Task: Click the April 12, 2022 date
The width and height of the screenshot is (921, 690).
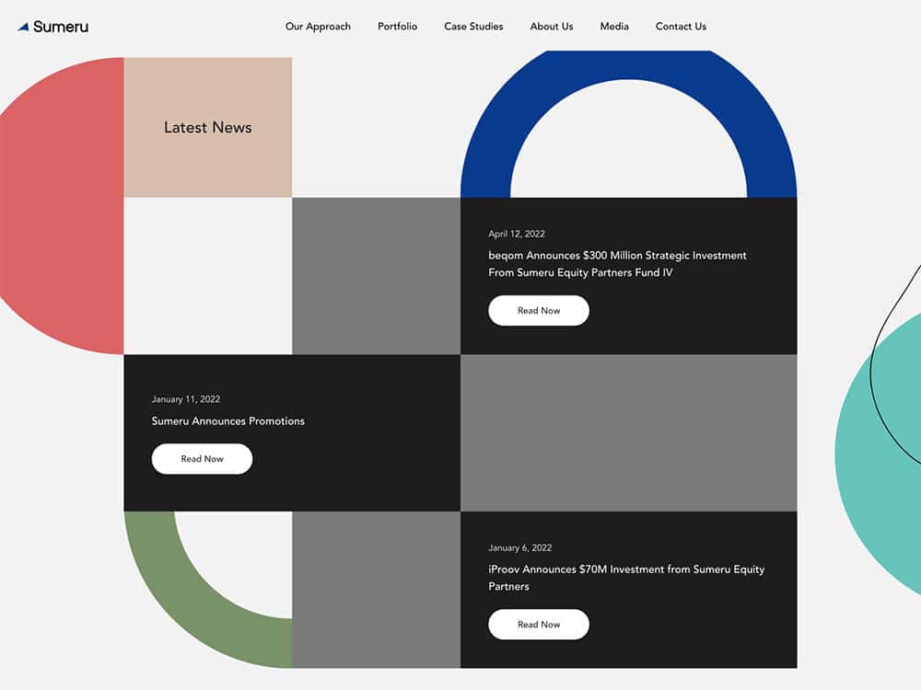Action: coord(517,234)
